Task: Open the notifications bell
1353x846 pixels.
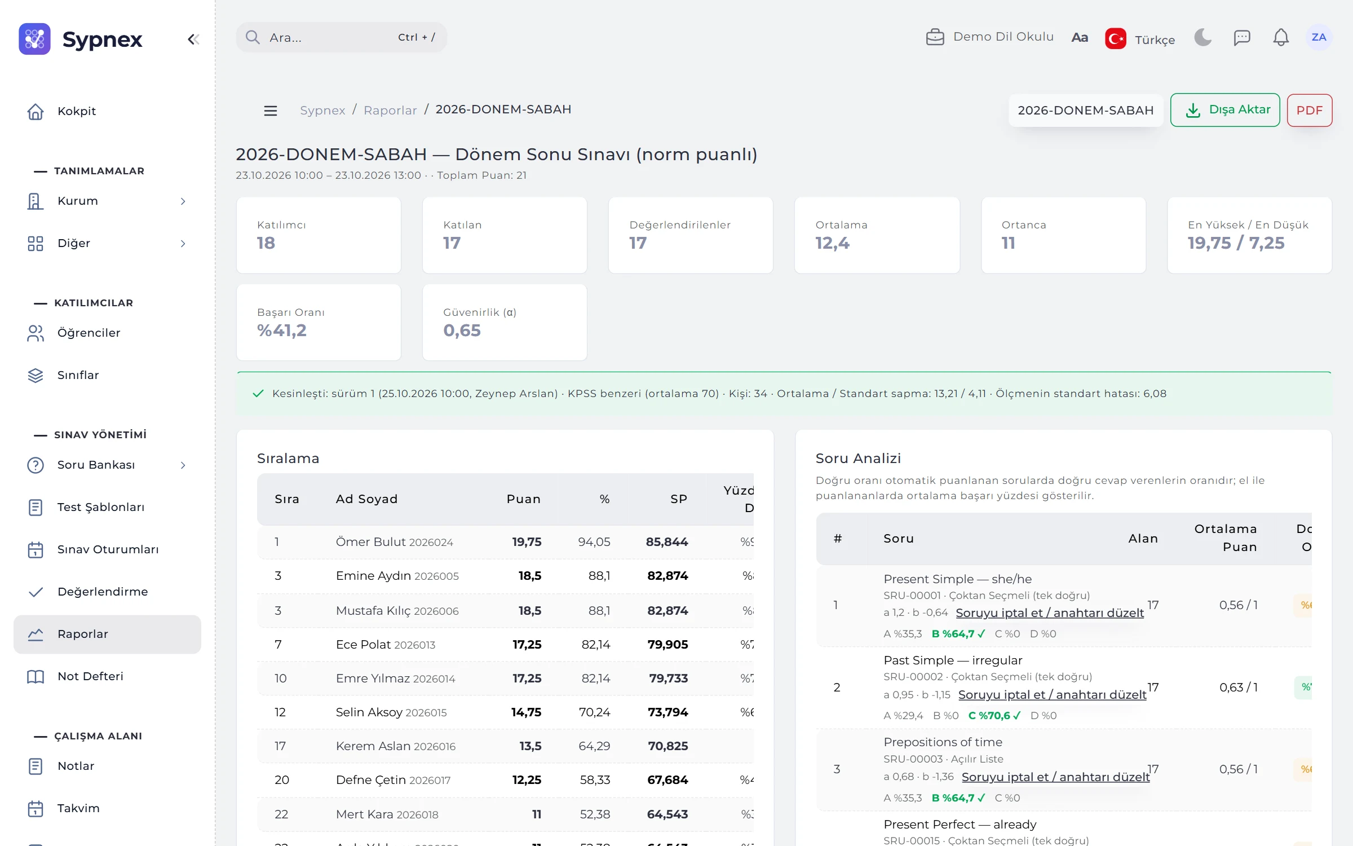Action: pyautogui.click(x=1281, y=37)
